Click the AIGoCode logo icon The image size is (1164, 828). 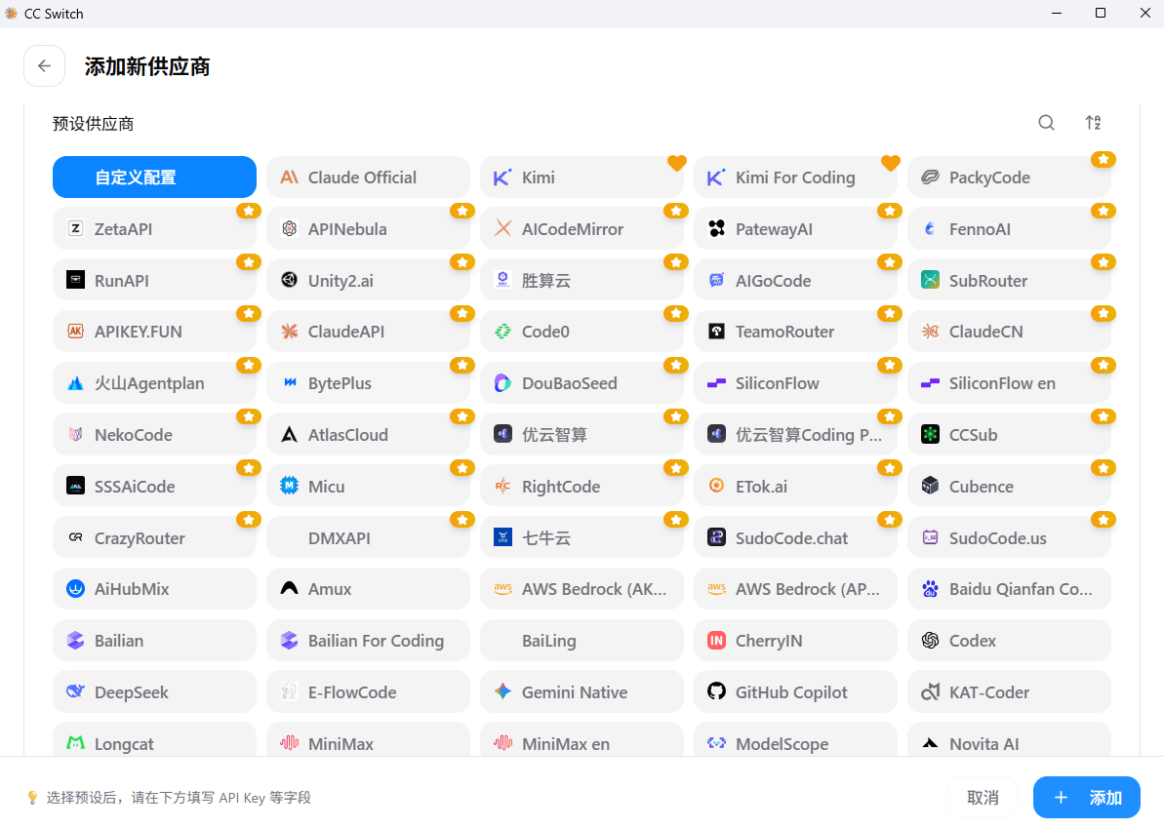[716, 280]
